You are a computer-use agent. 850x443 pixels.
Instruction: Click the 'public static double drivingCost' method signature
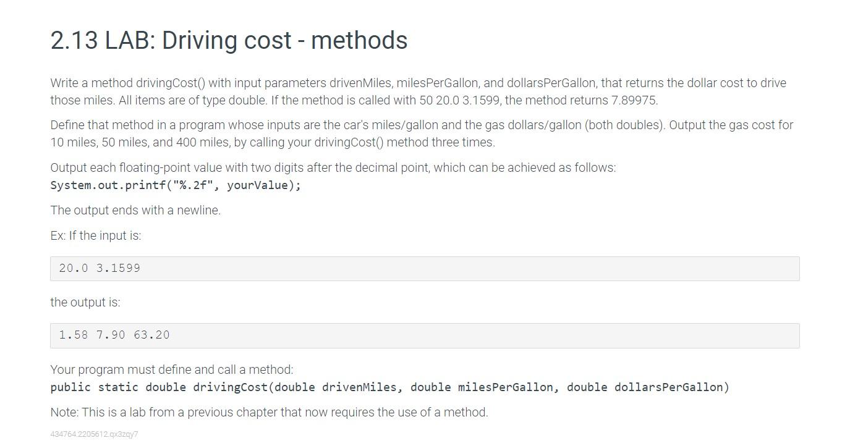click(389, 387)
